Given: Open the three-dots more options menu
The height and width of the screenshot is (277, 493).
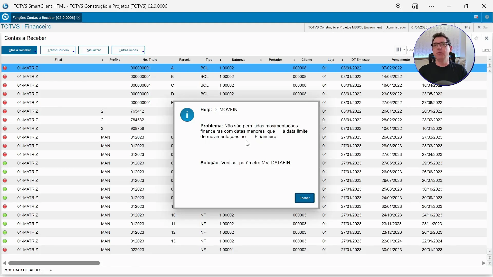Looking at the screenshot, I should pos(431,6).
